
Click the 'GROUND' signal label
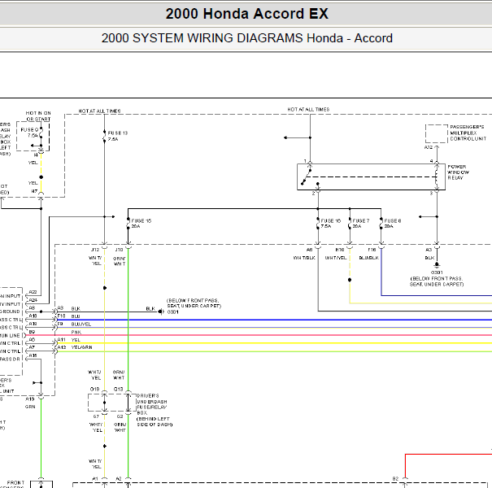(x=10, y=312)
